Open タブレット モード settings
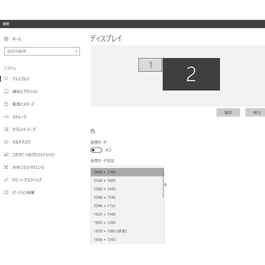This screenshot has width=265, height=265. point(24,129)
